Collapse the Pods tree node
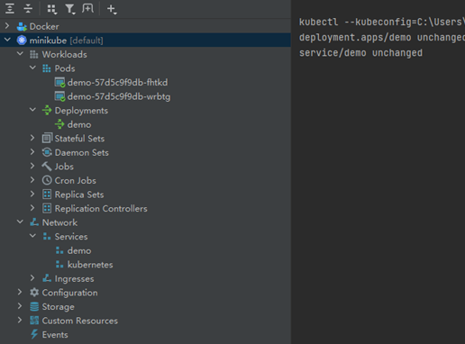The image size is (465, 344). (32, 68)
